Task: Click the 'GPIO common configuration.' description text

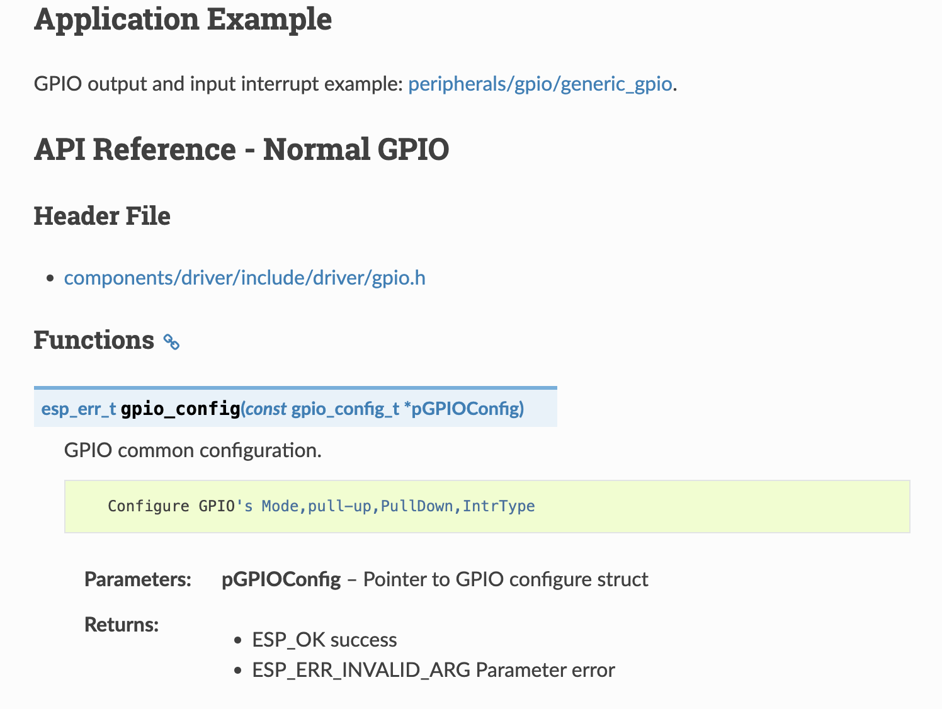Action: 193,451
